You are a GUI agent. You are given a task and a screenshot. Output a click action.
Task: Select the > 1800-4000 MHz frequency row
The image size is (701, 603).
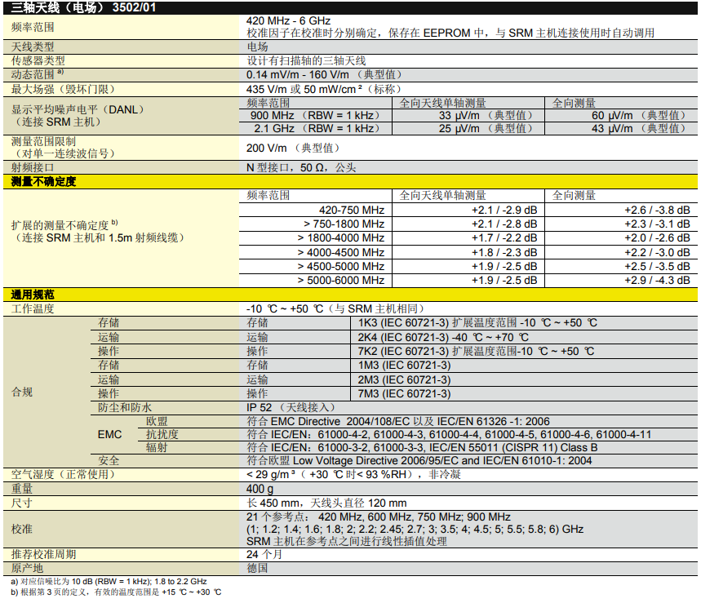pos(341,238)
